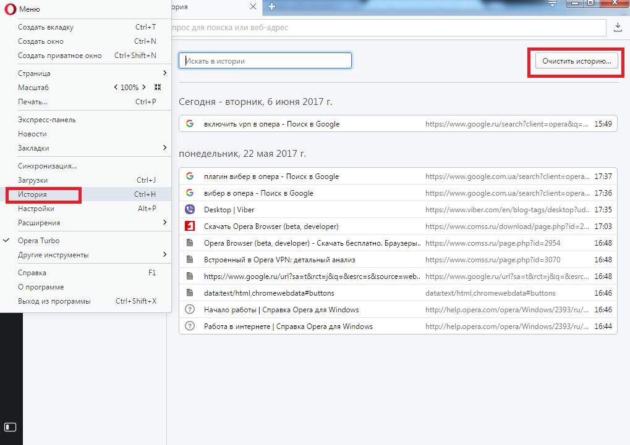Click the red Comss icon of the 'Скачать Opera Browser' entry
The height and width of the screenshot is (445, 630).
click(x=190, y=227)
